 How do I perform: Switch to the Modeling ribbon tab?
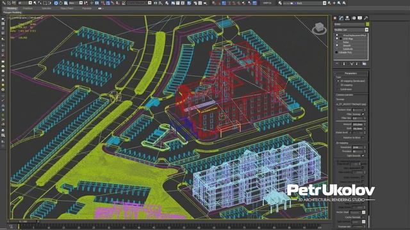(12, 8)
